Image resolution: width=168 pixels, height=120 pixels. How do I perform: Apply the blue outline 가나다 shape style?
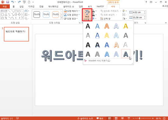(x=46, y=15)
